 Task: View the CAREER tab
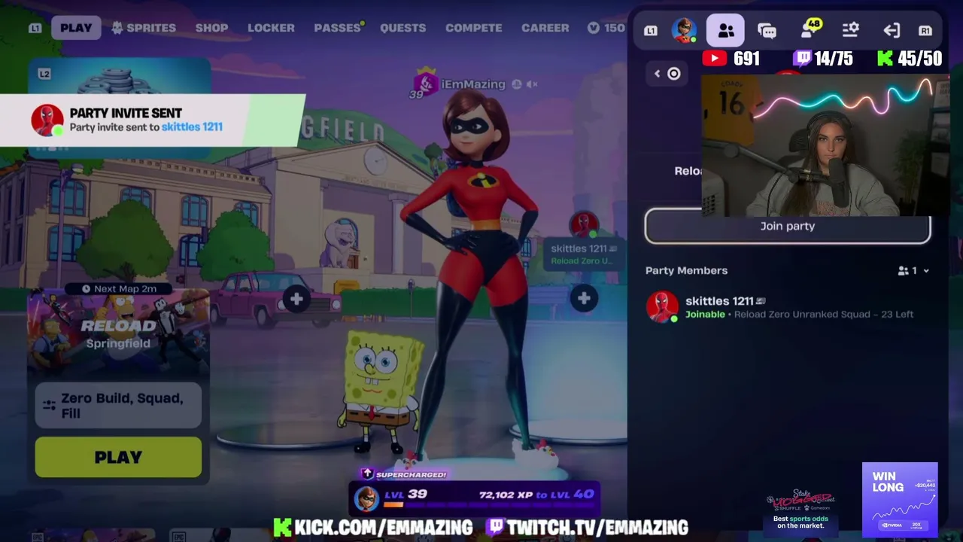(x=545, y=28)
